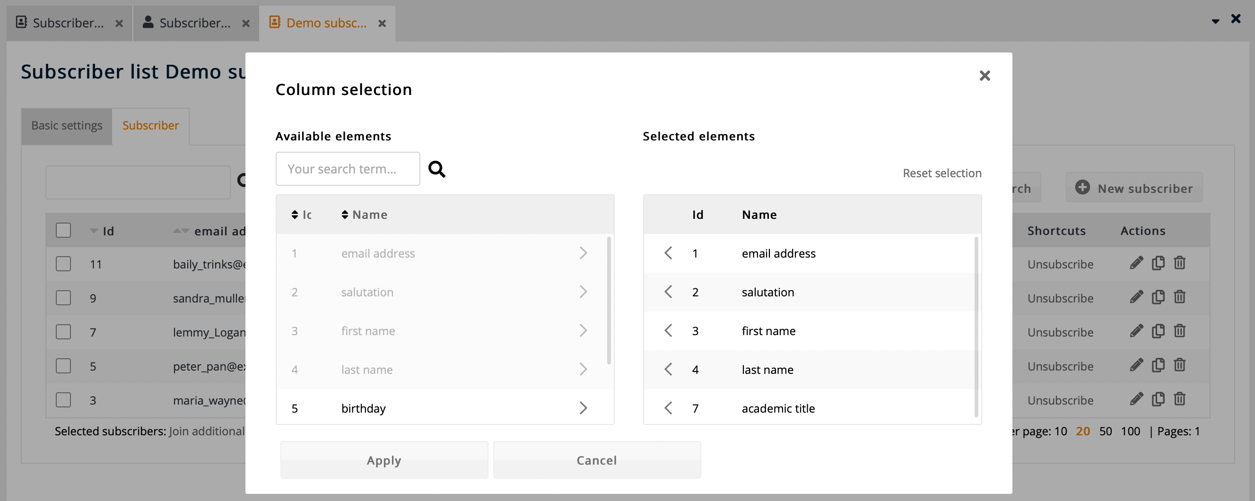
Task: Close all tabs with top-right X
Action: (1236, 19)
